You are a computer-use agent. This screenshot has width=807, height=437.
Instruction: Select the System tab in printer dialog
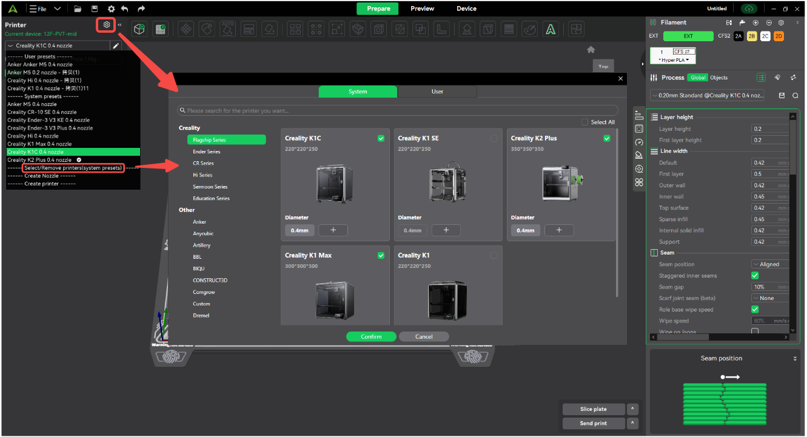coord(358,92)
